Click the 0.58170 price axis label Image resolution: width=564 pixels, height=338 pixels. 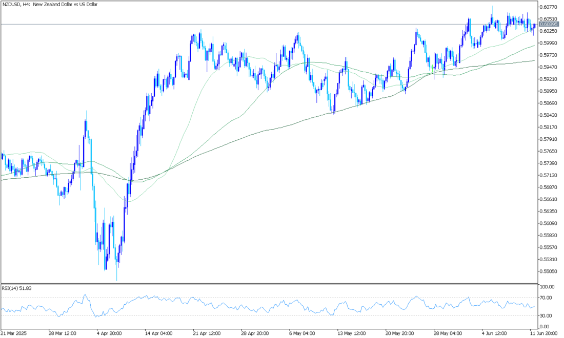[549, 127]
